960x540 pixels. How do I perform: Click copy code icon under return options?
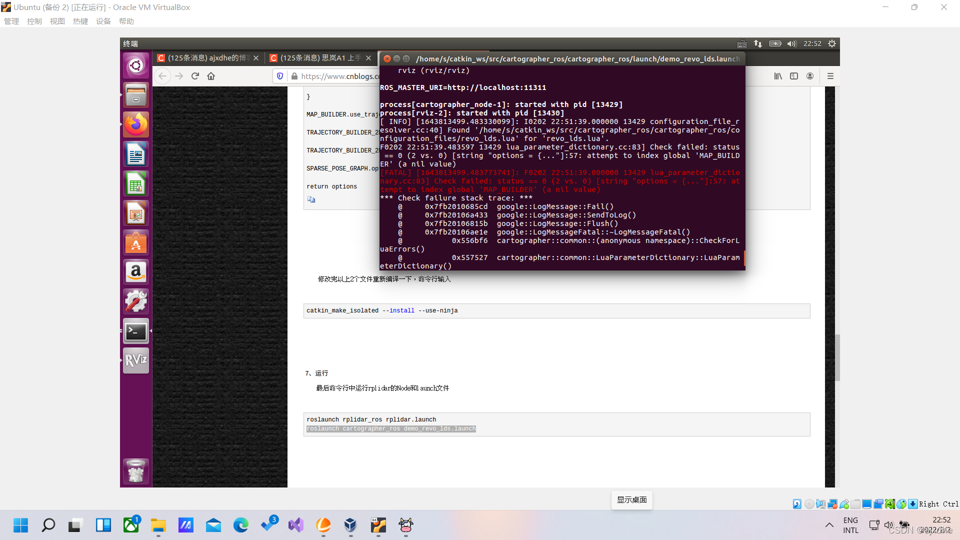311,199
